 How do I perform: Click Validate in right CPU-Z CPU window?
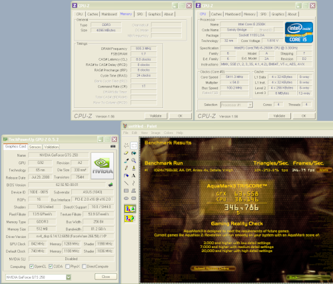click(279, 116)
